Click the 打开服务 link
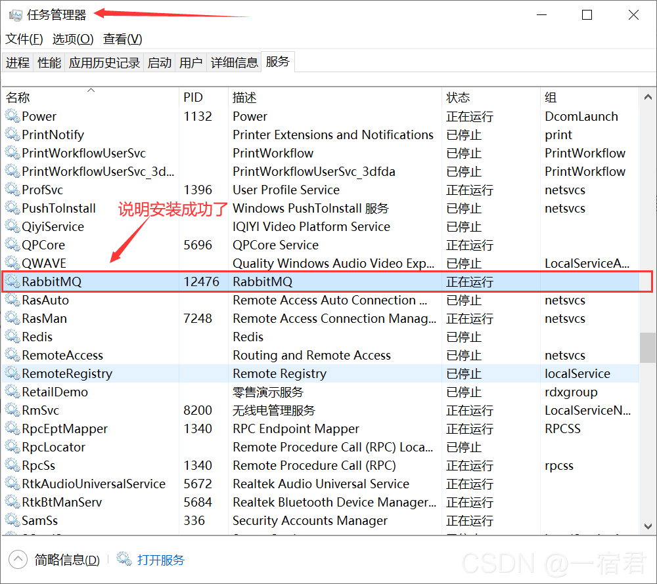Image resolution: width=657 pixels, height=584 pixels. [x=160, y=560]
